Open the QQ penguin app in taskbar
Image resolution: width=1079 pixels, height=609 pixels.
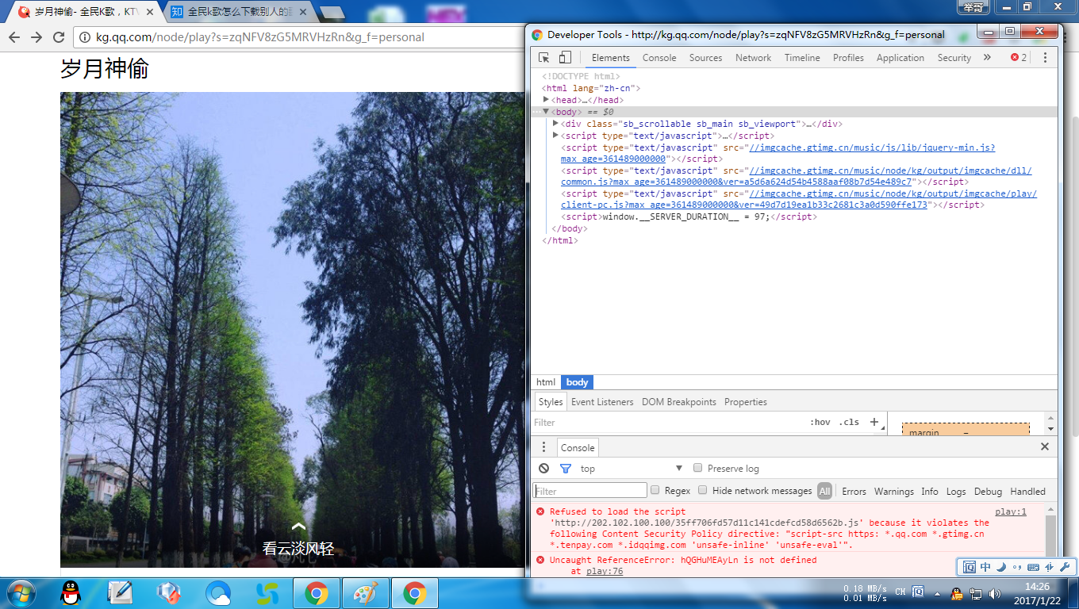coord(72,593)
